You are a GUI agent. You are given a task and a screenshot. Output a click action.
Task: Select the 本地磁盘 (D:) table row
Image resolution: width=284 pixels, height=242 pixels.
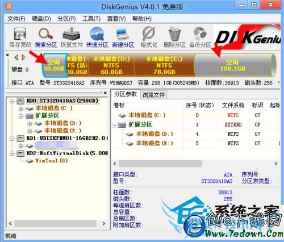click(196, 134)
